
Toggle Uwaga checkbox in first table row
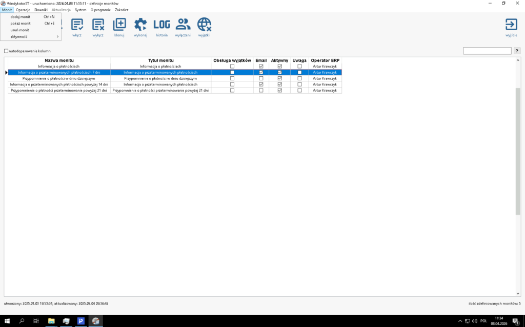(x=299, y=67)
